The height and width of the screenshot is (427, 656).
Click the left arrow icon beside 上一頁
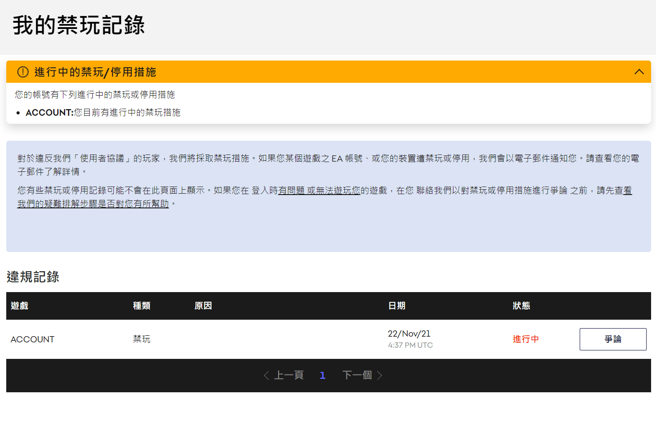tap(266, 375)
